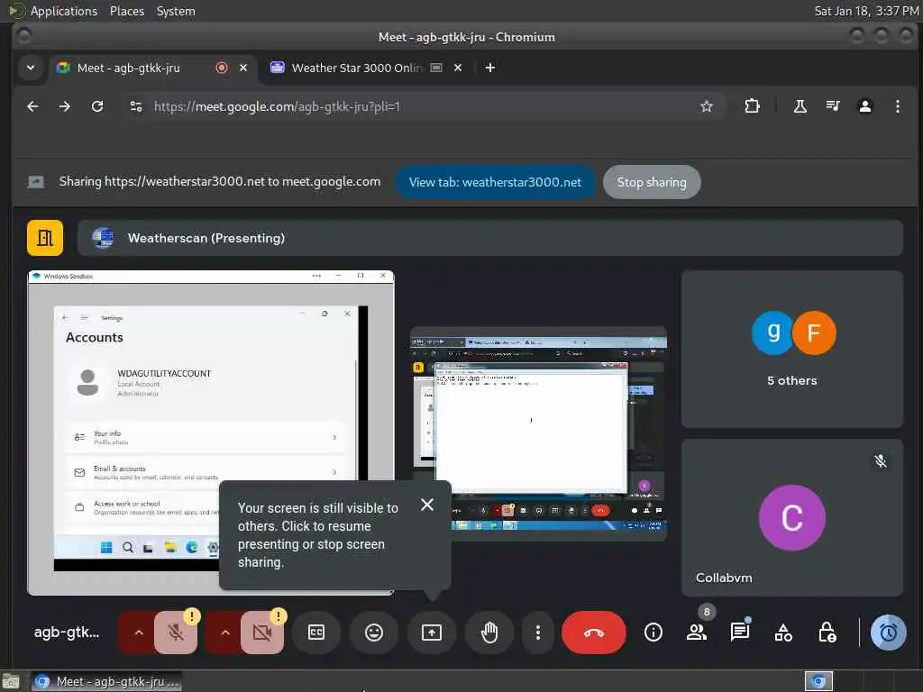Stop sharing the tab
Screen dimensions: 923x692
(x=652, y=182)
